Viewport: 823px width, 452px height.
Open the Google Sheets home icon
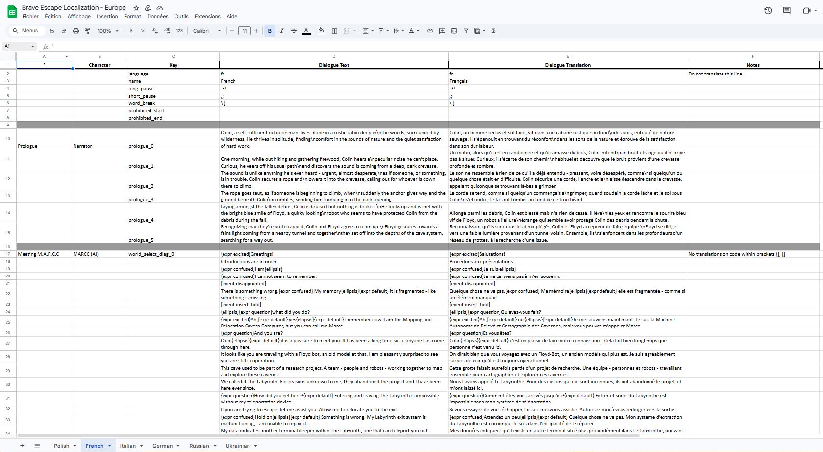pyautogui.click(x=12, y=12)
